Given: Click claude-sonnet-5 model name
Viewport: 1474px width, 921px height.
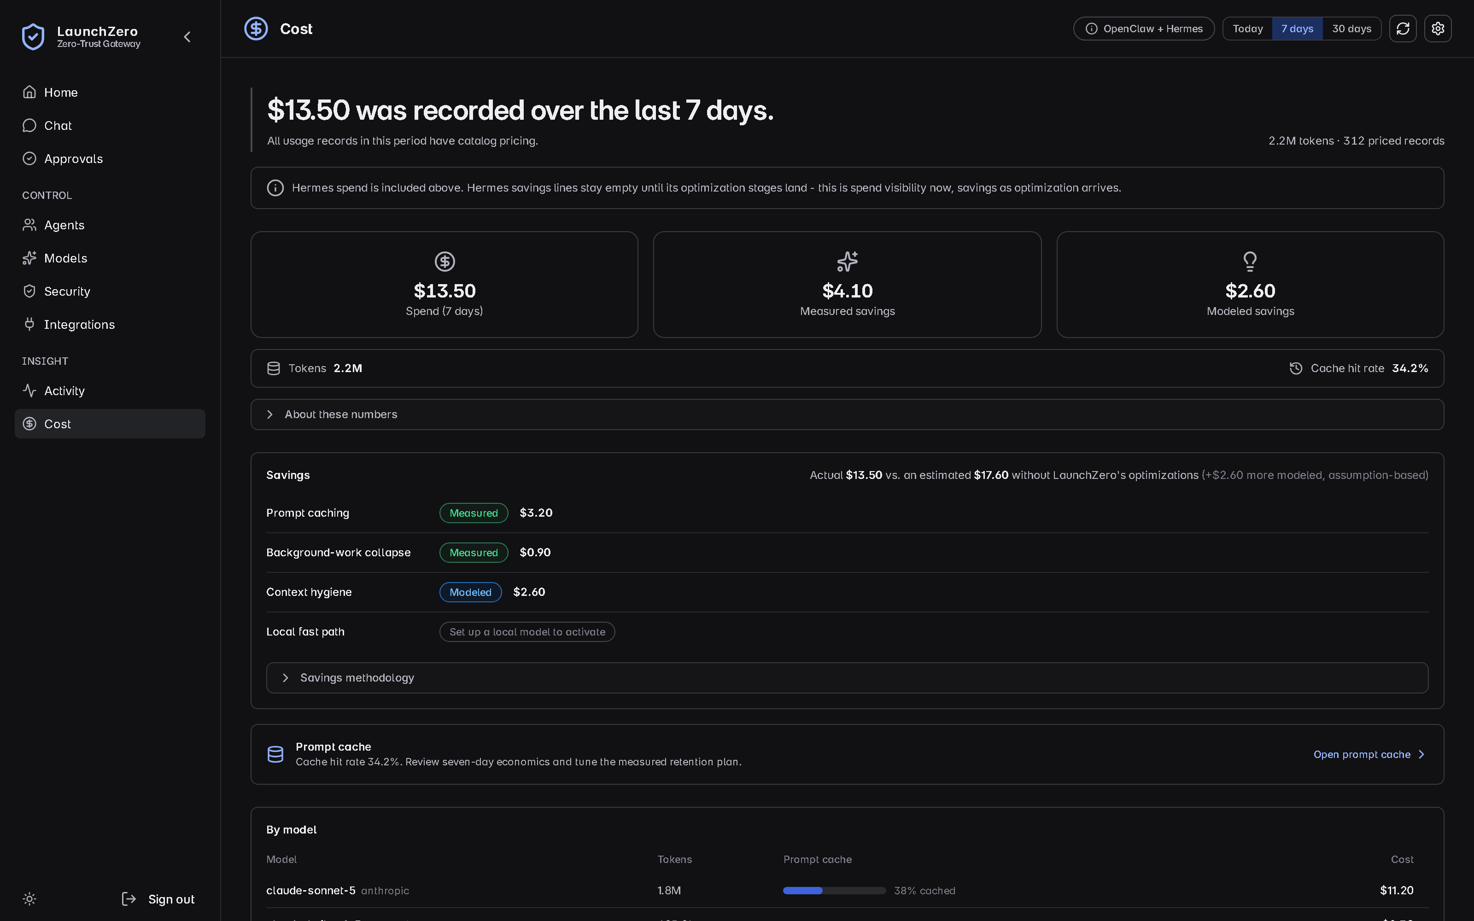Looking at the screenshot, I should (310, 891).
